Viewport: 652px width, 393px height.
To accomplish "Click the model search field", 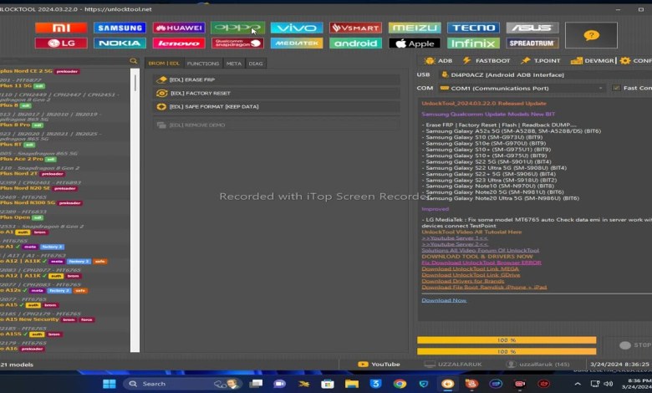I will [64, 61].
